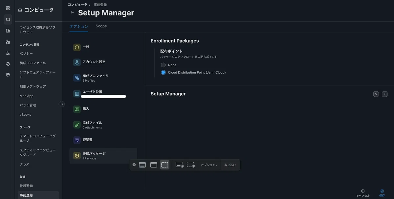Open スタティックコンピュータグループ in sidebar
394x199 pixels.
[x=38, y=152]
